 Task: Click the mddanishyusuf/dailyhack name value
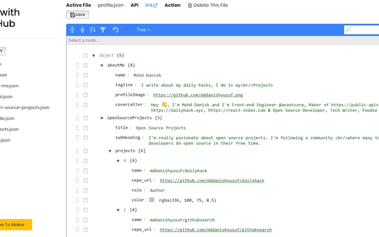point(179,171)
